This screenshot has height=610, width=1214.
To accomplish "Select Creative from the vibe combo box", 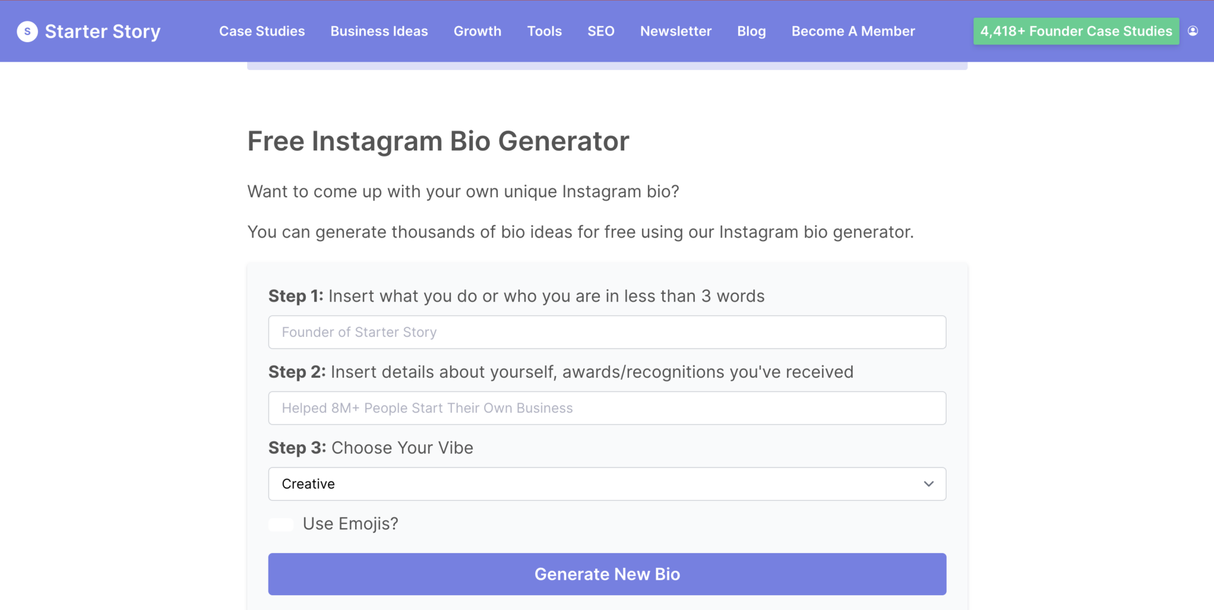I will [607, 484].
